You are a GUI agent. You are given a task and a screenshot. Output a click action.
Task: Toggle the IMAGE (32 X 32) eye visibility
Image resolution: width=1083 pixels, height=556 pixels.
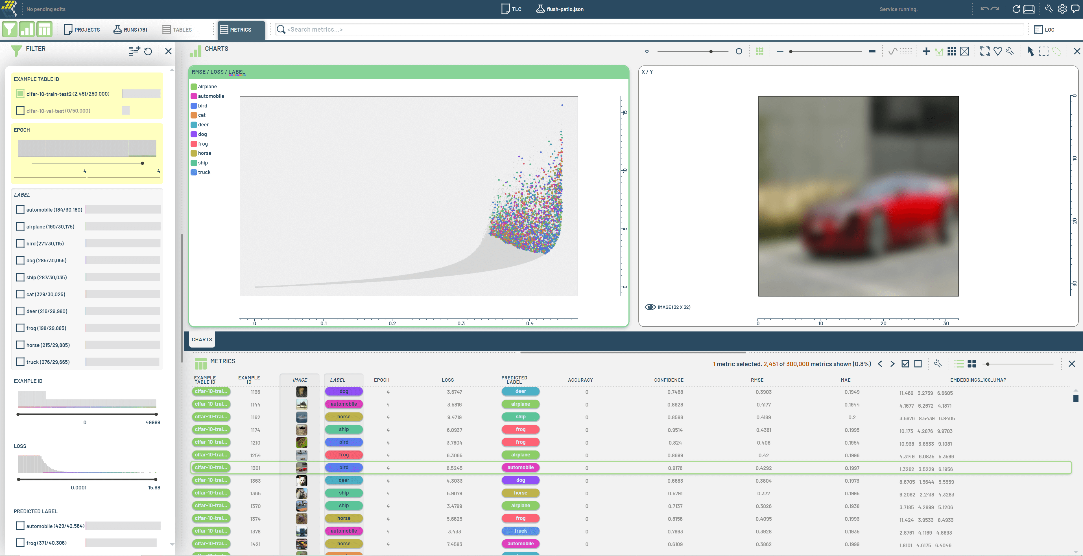pyautogui.click(x=650, y=307)
